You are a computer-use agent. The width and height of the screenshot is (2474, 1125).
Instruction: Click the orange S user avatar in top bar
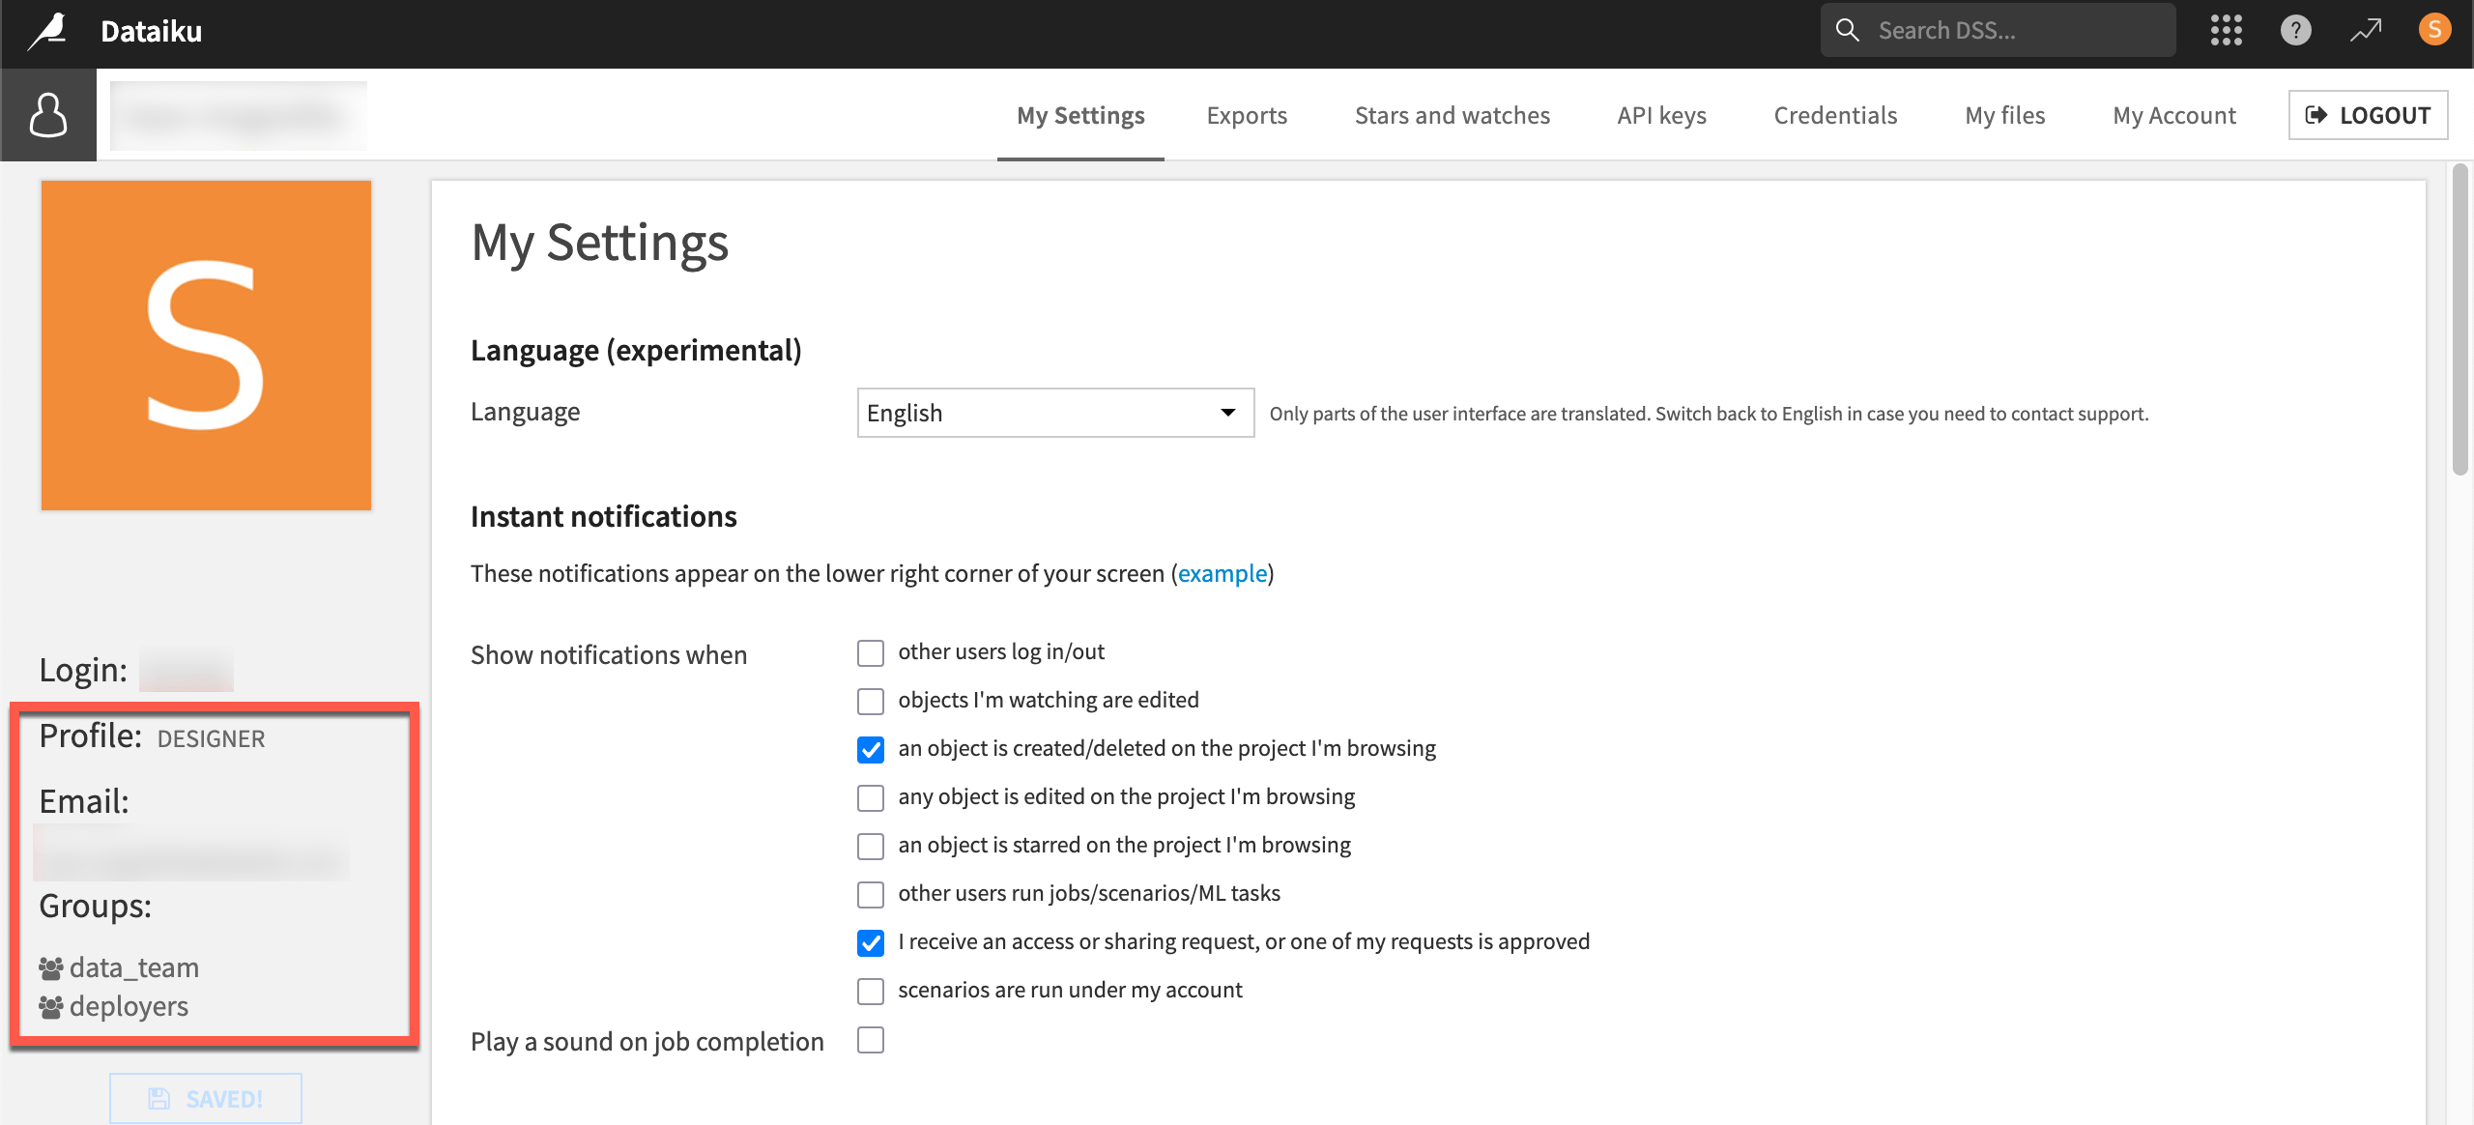2434,30
